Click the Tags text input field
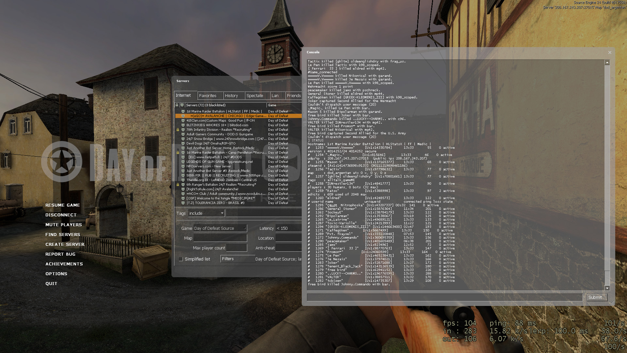The height and width of the screenshot is (353, 627). click(264, 213)
